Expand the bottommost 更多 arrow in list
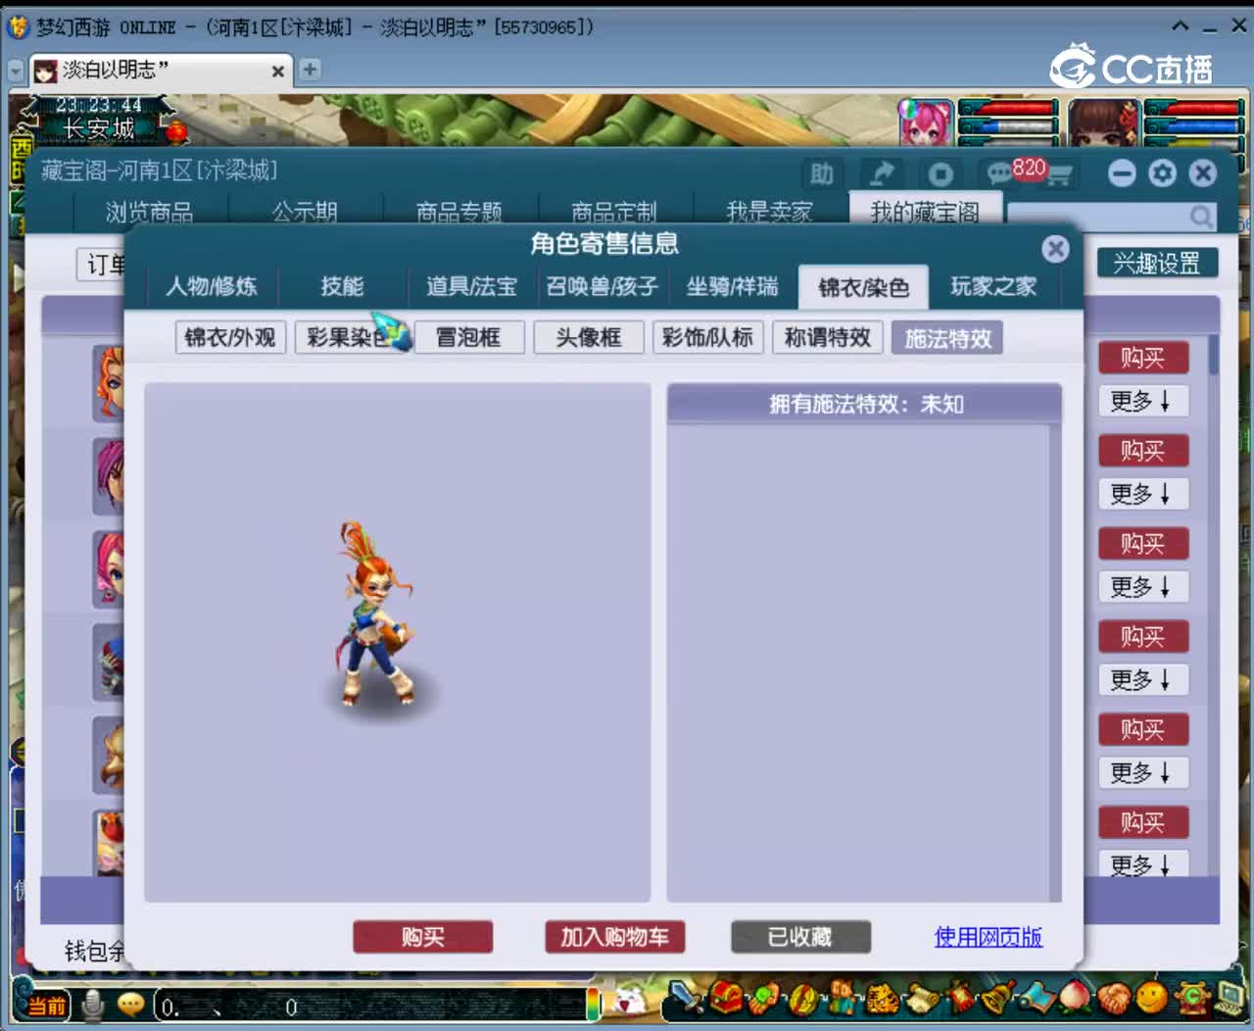 click(x=1142, y=863)
